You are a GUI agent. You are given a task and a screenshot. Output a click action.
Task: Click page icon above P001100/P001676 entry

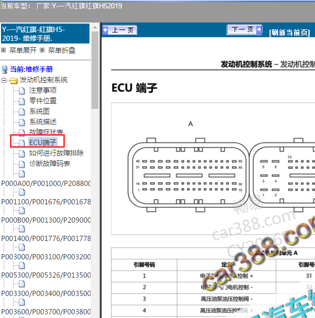pos(22,192)
